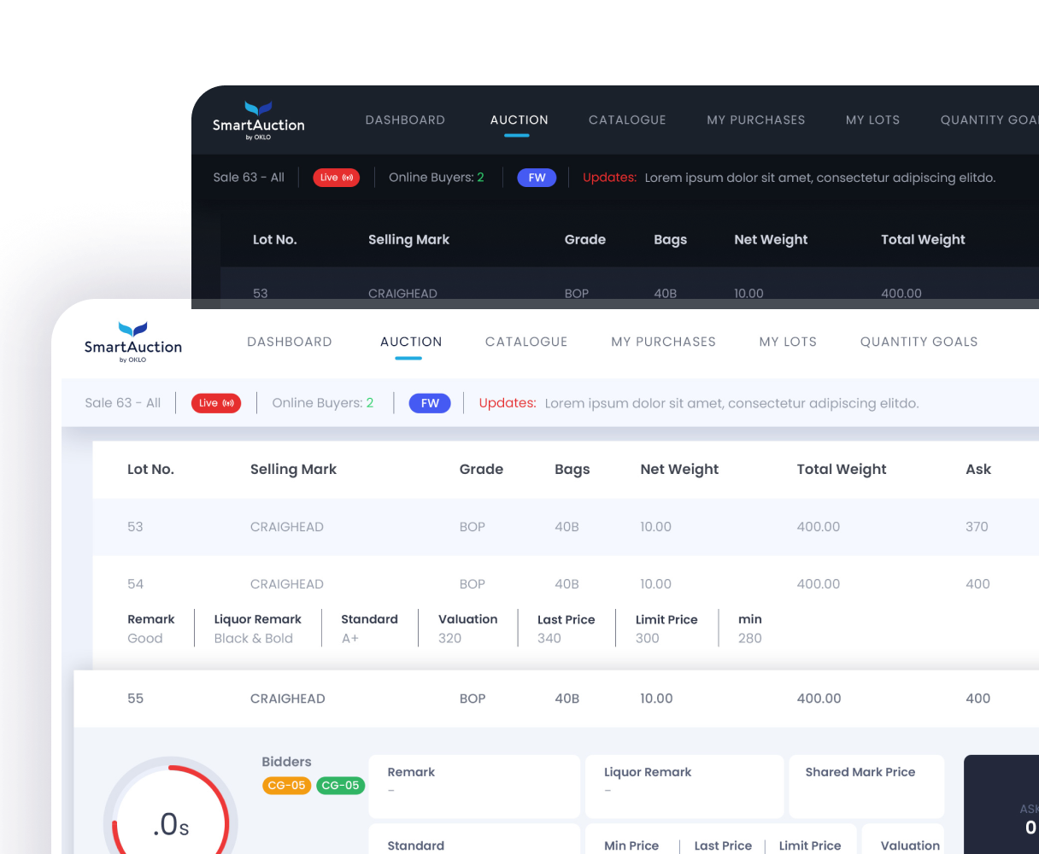The height and width of the screenshot is (854, 1039).
Task: Open My Lots tab in light window
Action: pyautogui.click(x=788, y=342)
